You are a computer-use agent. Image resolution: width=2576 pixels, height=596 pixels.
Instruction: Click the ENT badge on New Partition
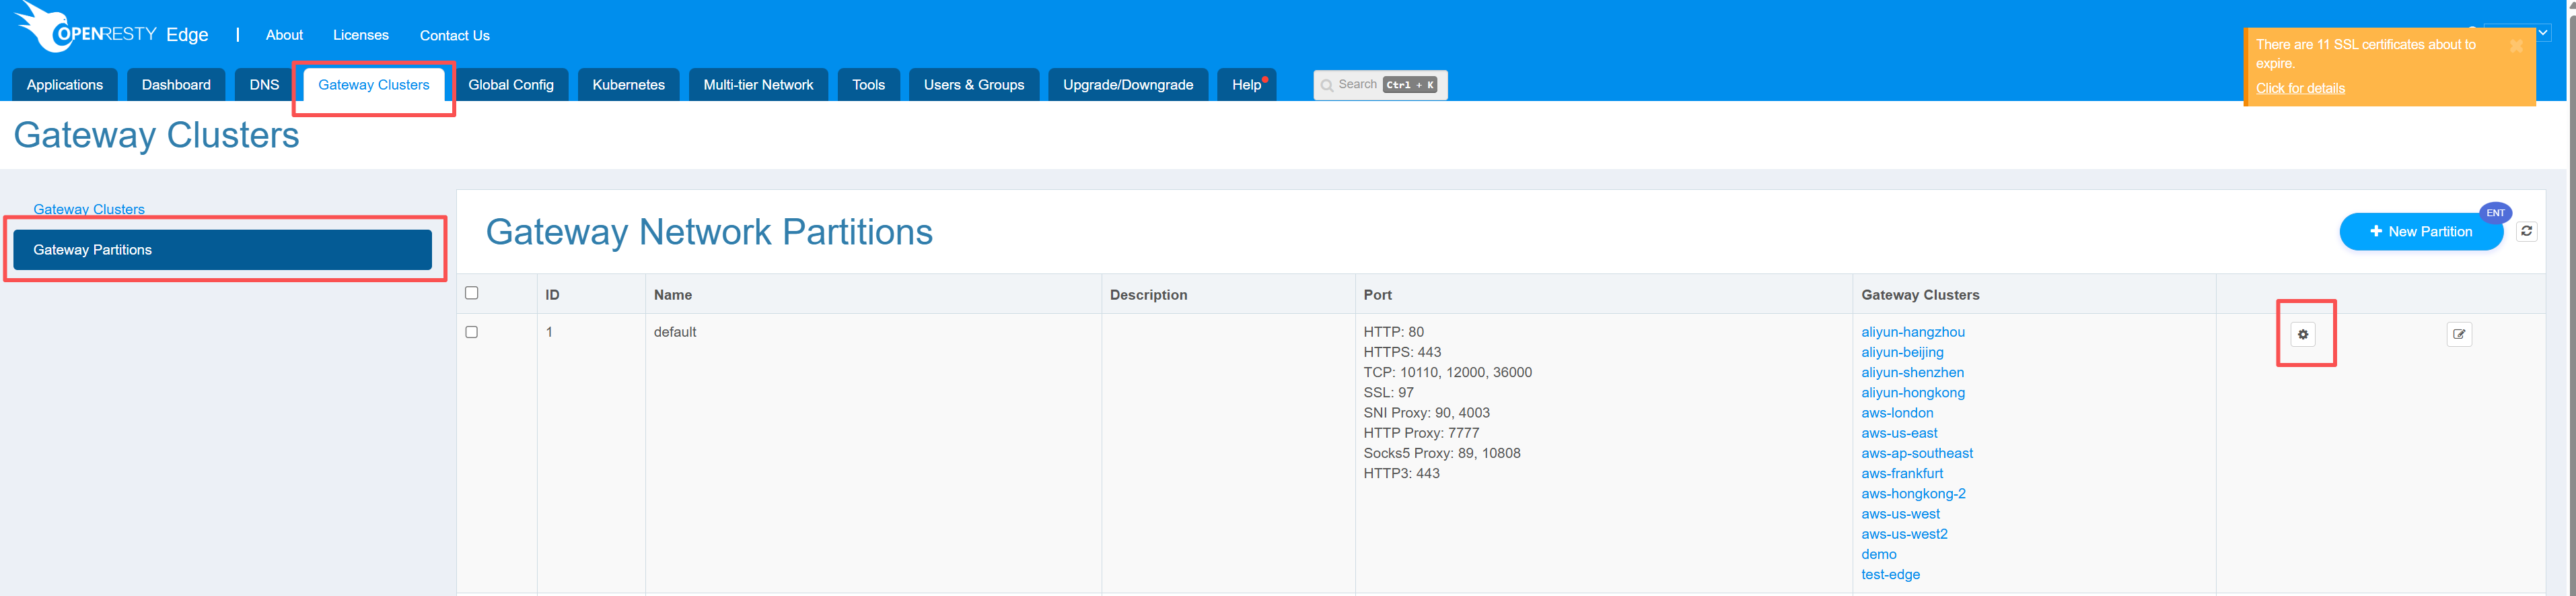click(2495, 213)
